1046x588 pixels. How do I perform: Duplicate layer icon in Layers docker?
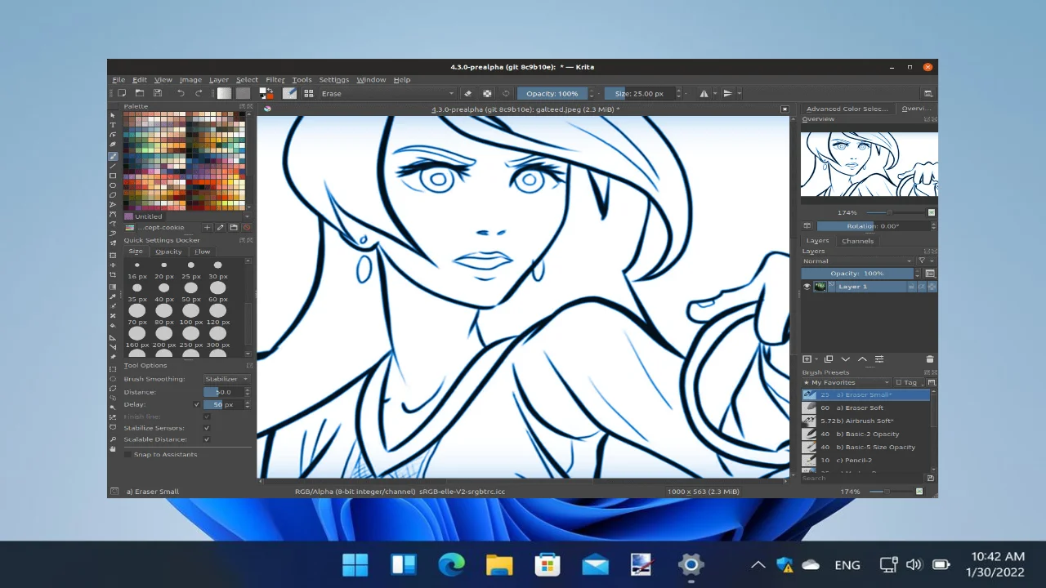point(829,359)
